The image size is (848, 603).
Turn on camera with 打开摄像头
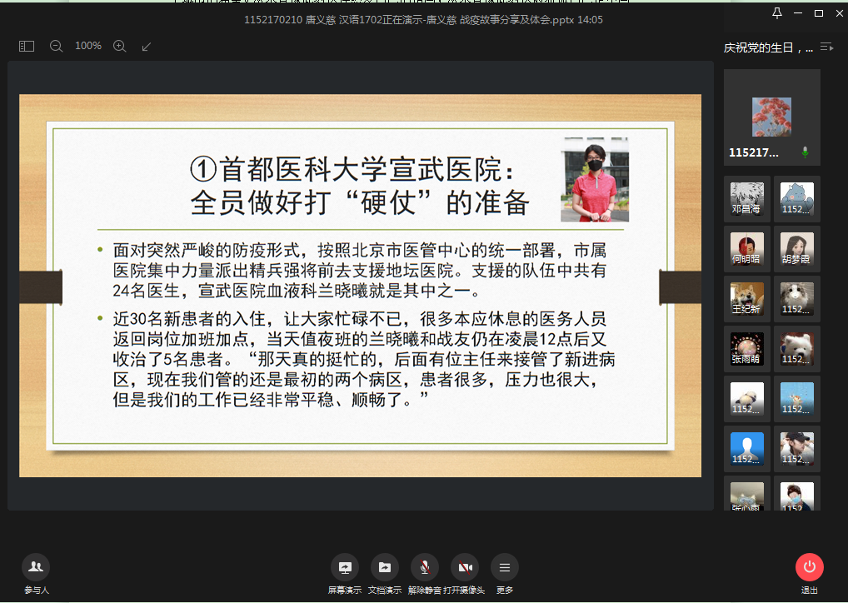(x=464, y=567)
